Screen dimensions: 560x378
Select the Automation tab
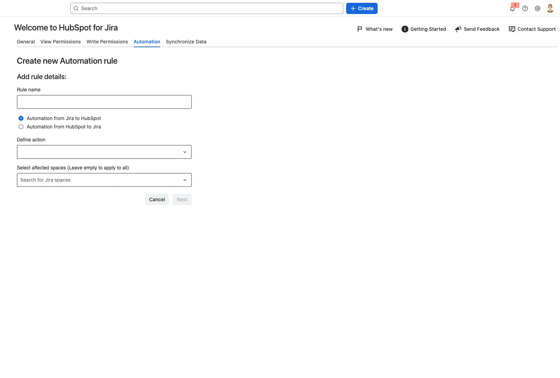click(x=147, y=42)
